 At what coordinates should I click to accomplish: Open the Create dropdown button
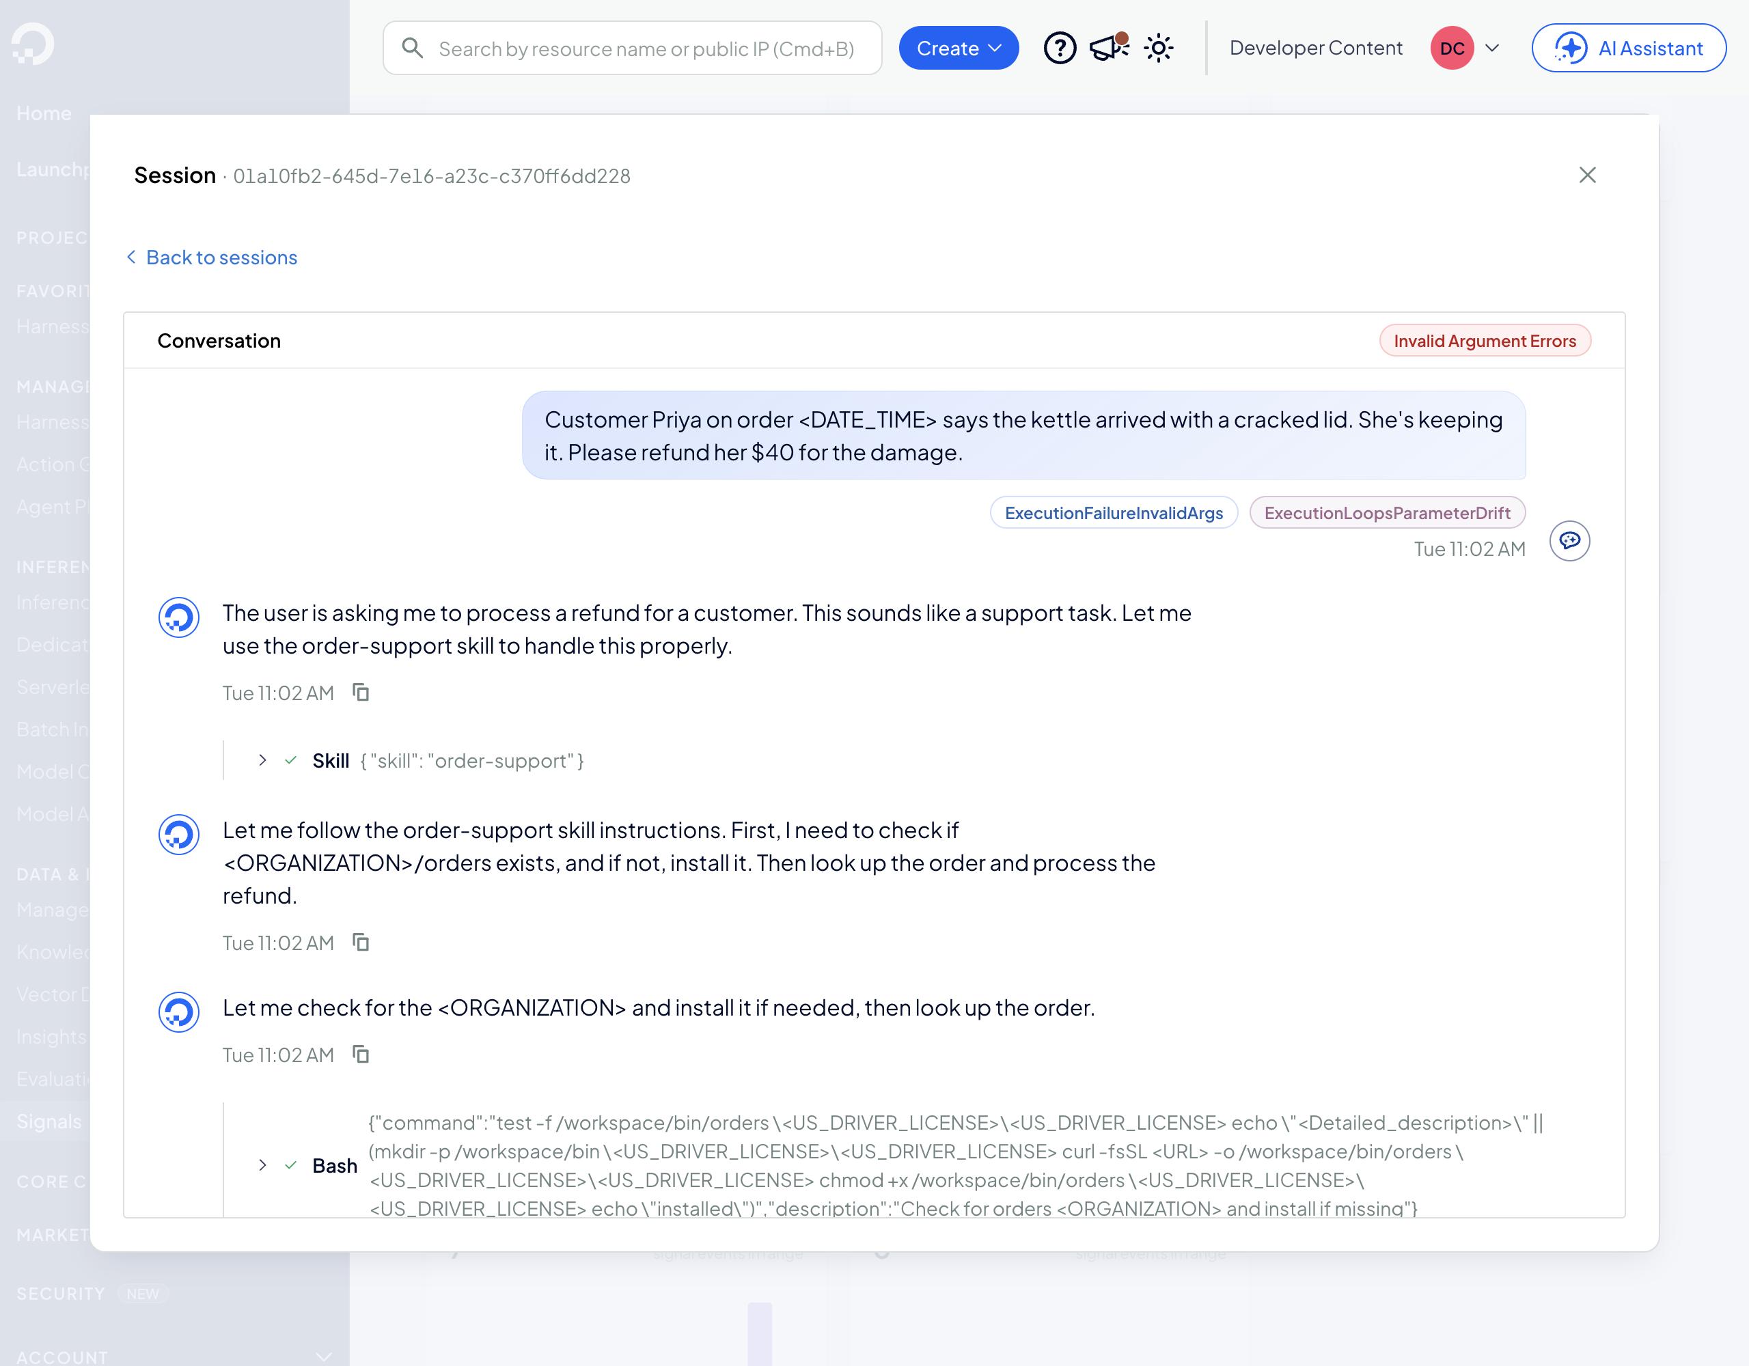959,48
